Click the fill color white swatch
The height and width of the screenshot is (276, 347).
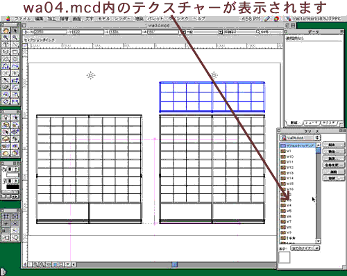coord(12,174)
